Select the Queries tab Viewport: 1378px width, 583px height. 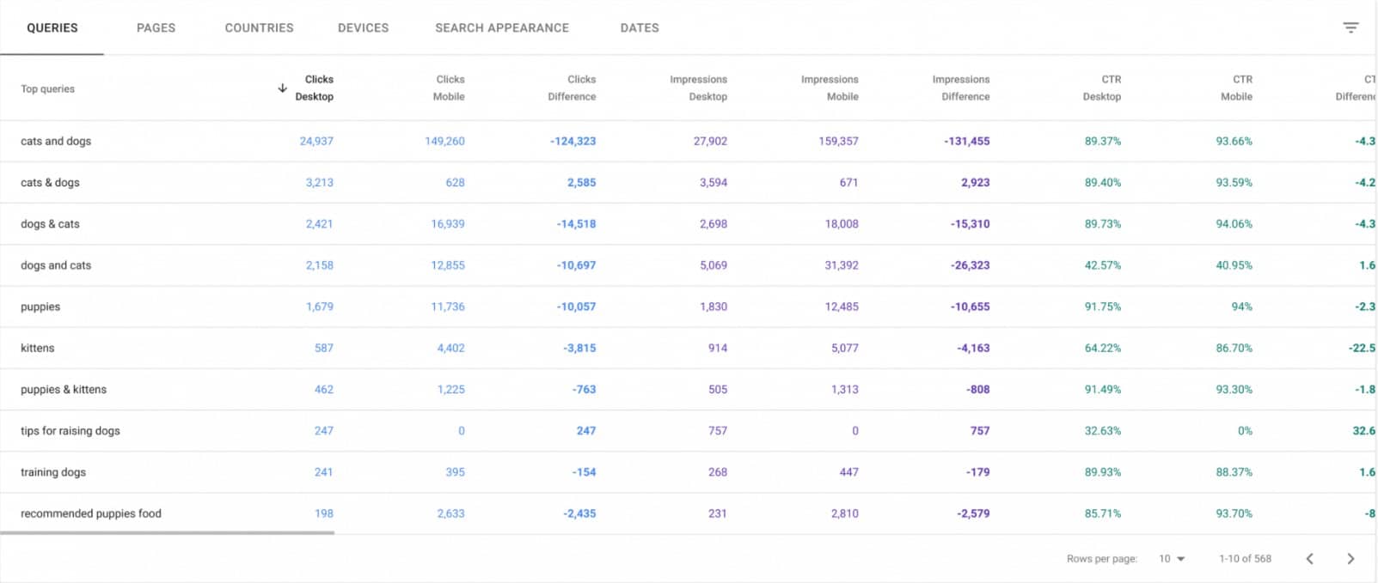52,28
